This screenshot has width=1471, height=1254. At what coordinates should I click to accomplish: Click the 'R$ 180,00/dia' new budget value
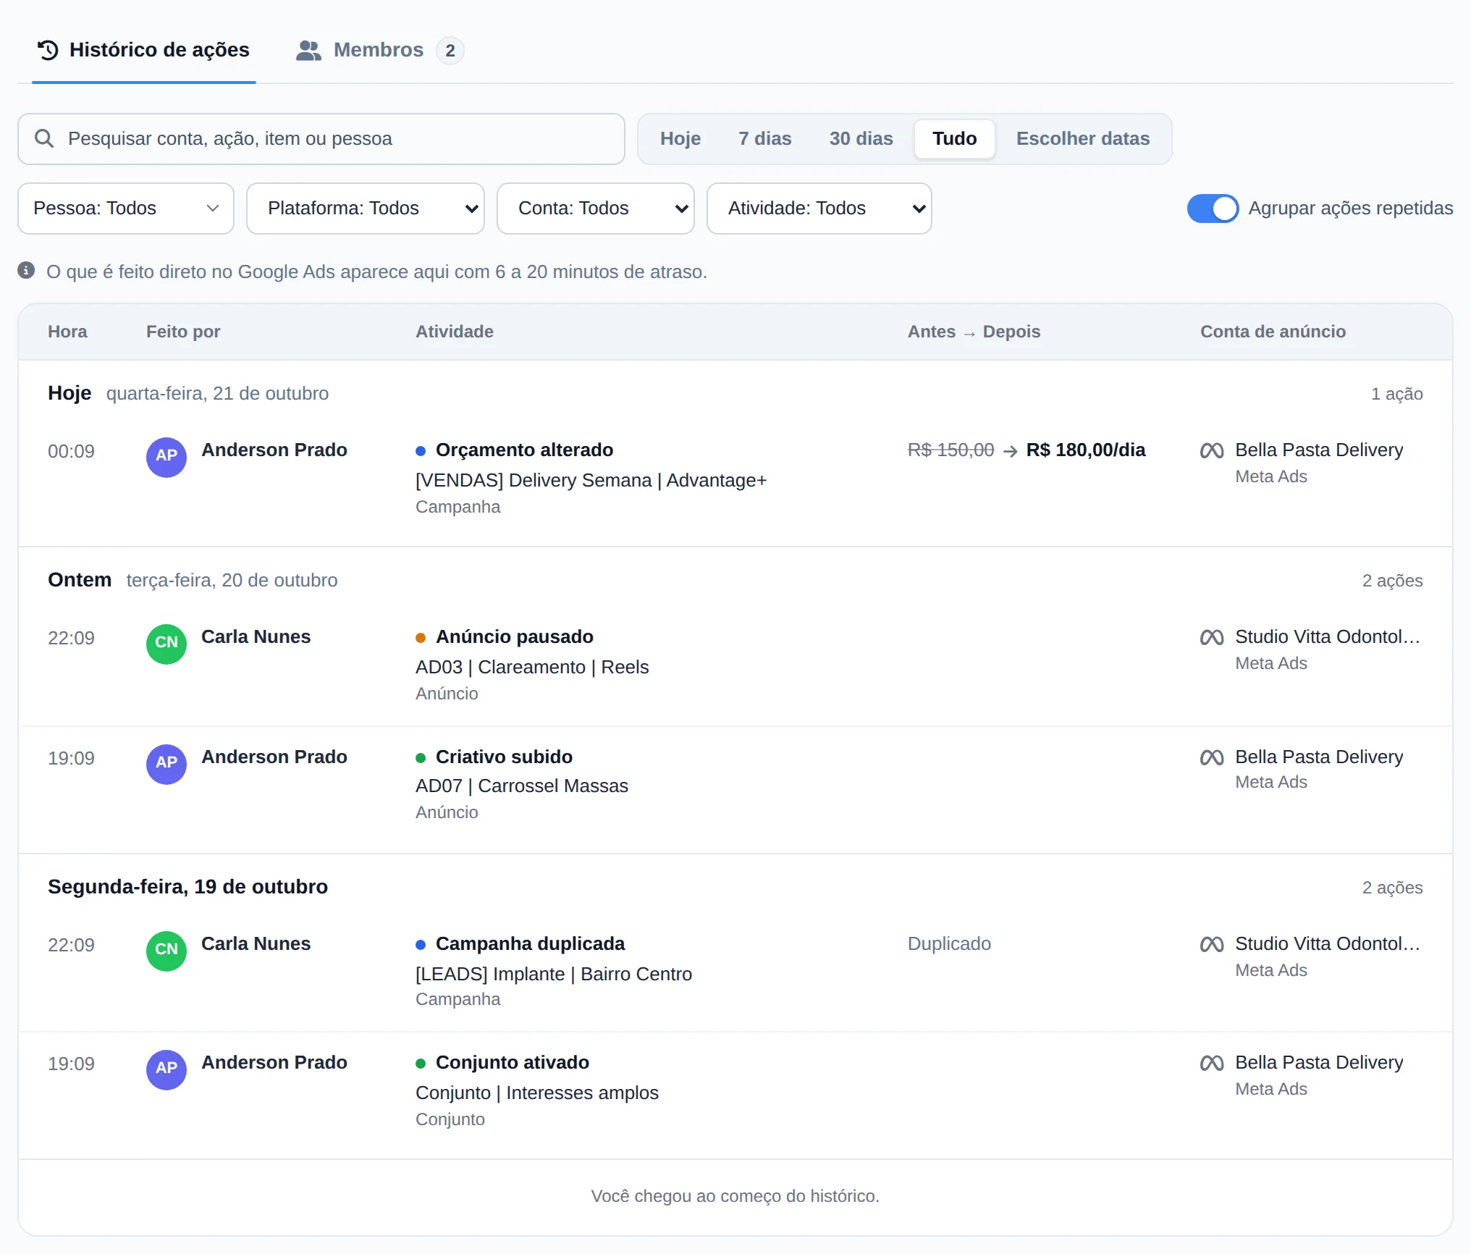1086,450
